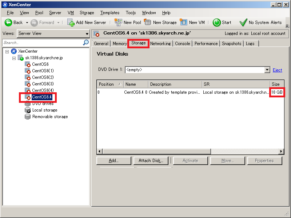
Task: Click the SR column header
Action: click(x=236, y=84)
